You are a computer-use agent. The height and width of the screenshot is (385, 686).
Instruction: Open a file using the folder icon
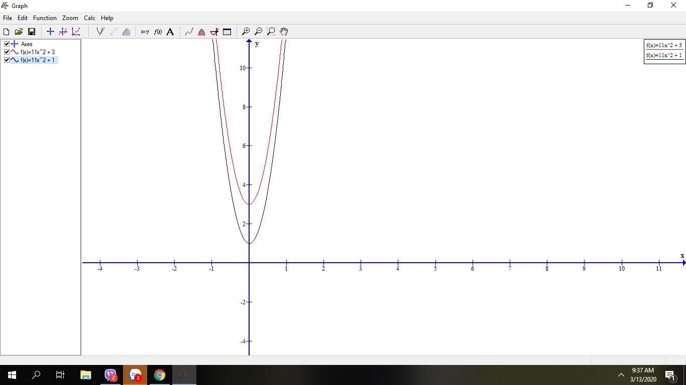pos(19,32)
